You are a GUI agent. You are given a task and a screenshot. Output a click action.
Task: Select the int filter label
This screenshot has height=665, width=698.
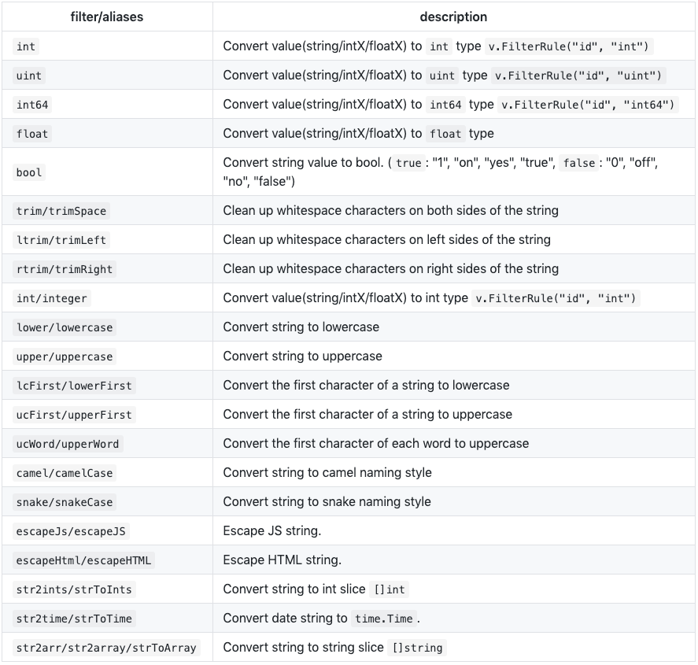tap(25, 46)
